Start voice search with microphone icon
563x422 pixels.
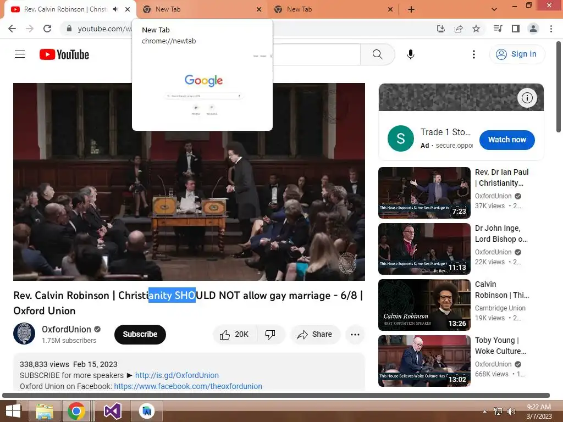(410, 54)
